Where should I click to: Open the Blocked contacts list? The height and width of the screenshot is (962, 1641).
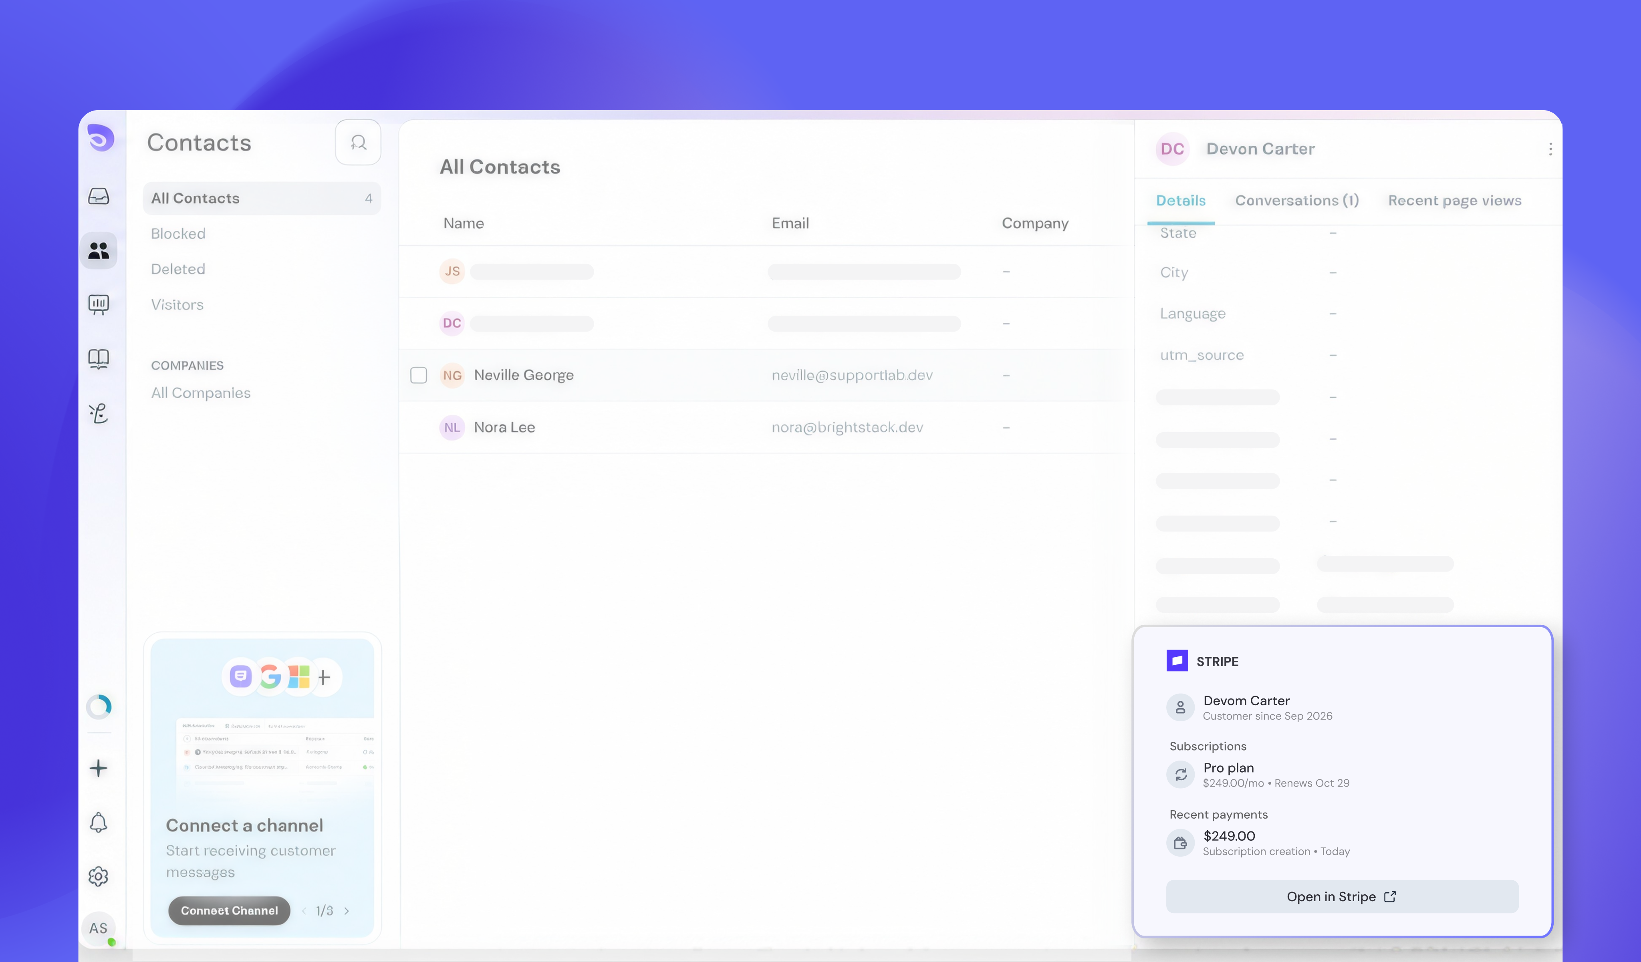178,233
